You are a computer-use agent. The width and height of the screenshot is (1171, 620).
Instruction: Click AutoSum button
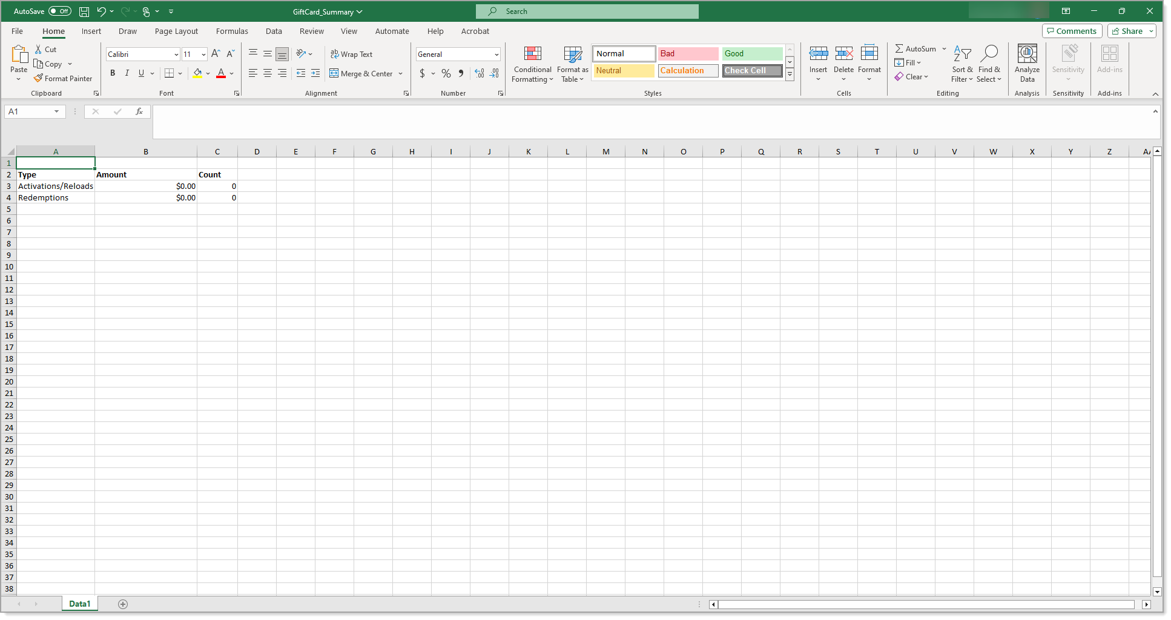click(916, 49)
